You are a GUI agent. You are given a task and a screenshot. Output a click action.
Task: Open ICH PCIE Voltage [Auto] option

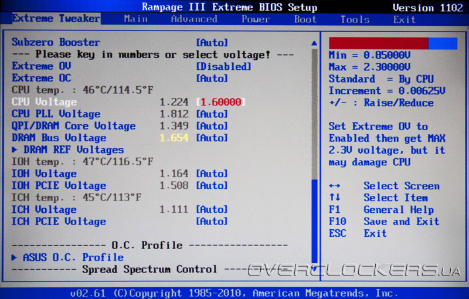[212, 221]
